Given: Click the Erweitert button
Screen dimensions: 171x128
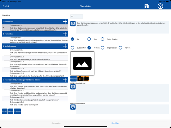Looking at the screenshot, I should (17, 111).
